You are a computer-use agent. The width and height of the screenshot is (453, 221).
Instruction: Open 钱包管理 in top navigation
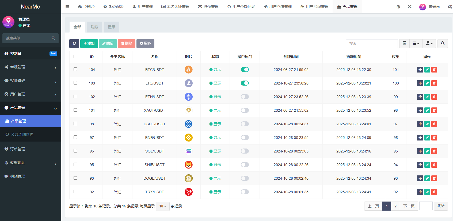208,7
